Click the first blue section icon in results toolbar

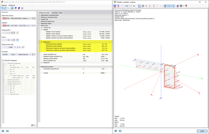point(115,6)
